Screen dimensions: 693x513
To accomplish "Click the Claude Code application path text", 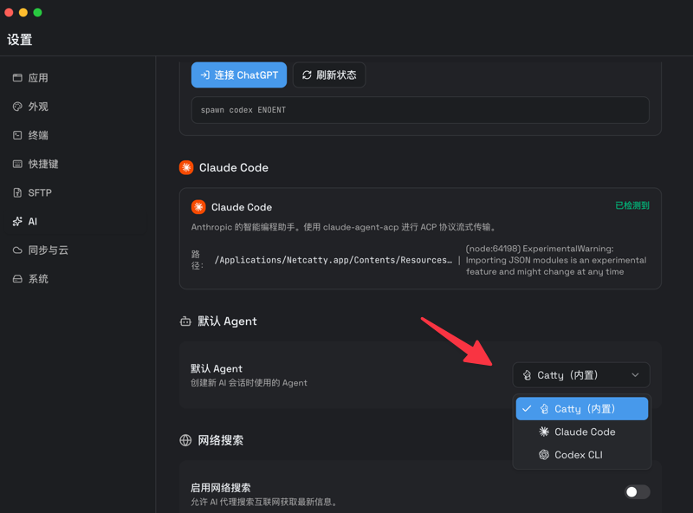I will click(333, 260).
